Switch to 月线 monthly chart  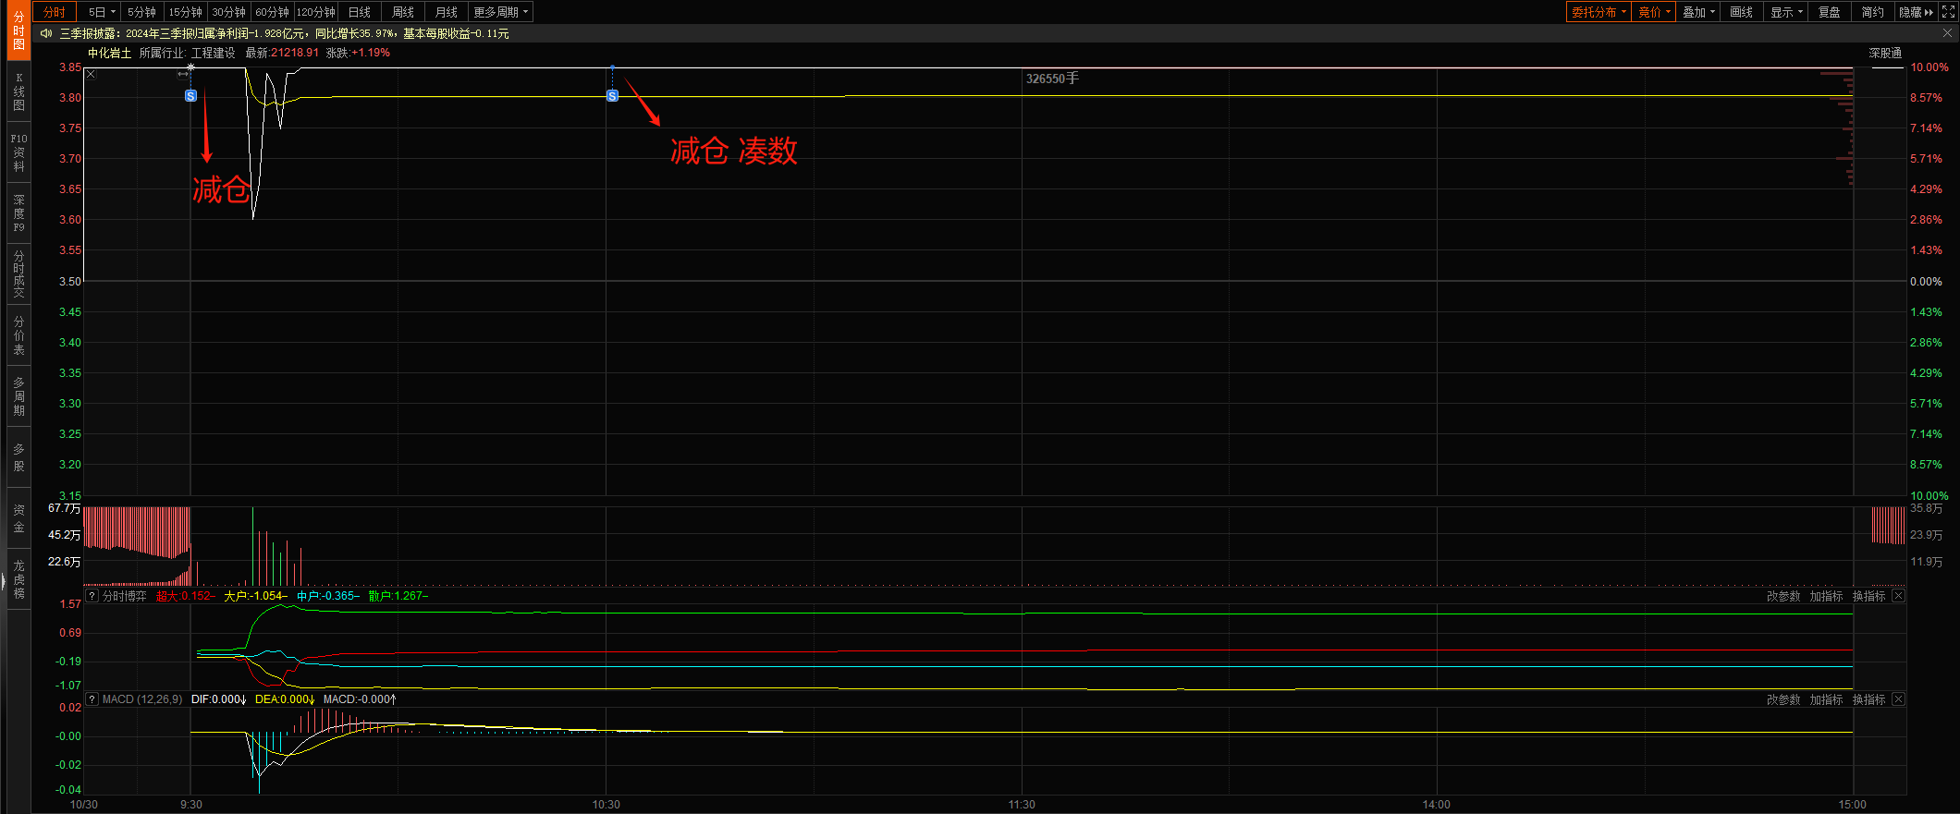pos(447,12)
